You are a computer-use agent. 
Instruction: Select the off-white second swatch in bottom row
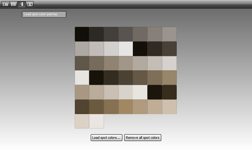coord(96,121)
